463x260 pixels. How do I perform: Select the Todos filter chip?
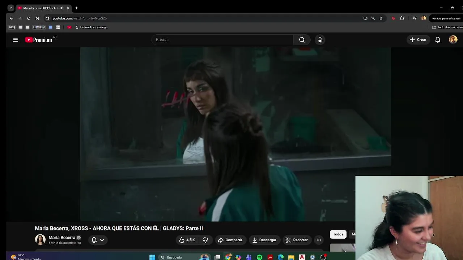(338, 234)
